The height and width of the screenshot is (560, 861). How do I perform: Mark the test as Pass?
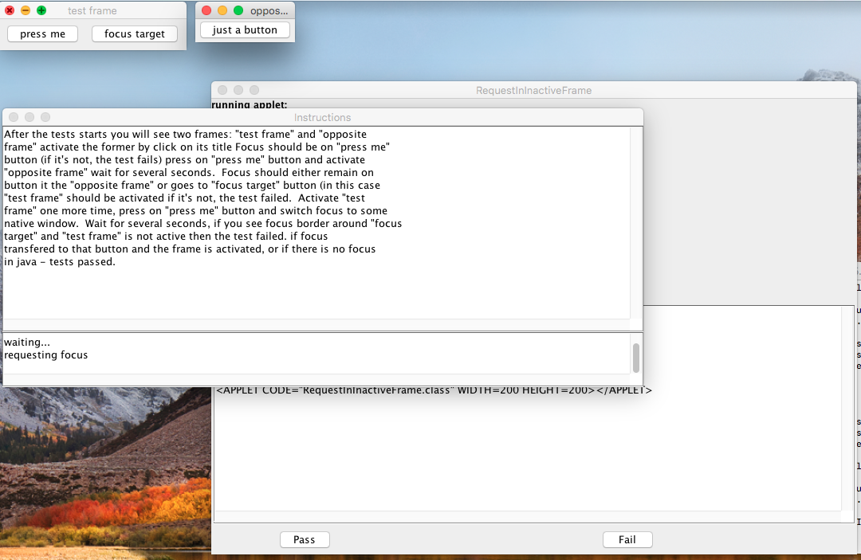(x=305, y=540)
